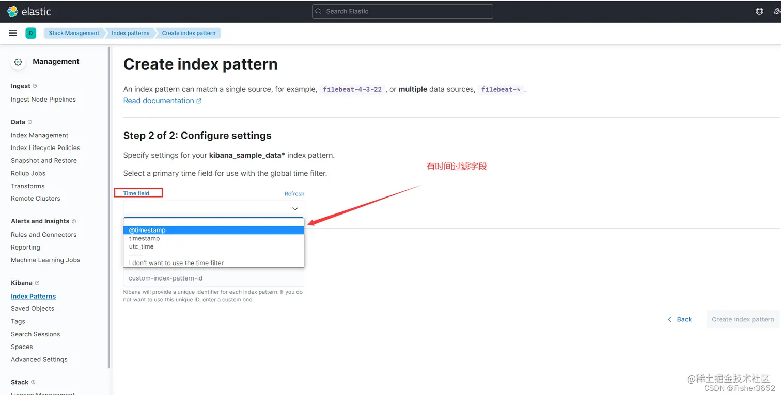The height and width of the screenshot is (395, 781).
Task: Open Snapshot and Restore
Action: 44,161
